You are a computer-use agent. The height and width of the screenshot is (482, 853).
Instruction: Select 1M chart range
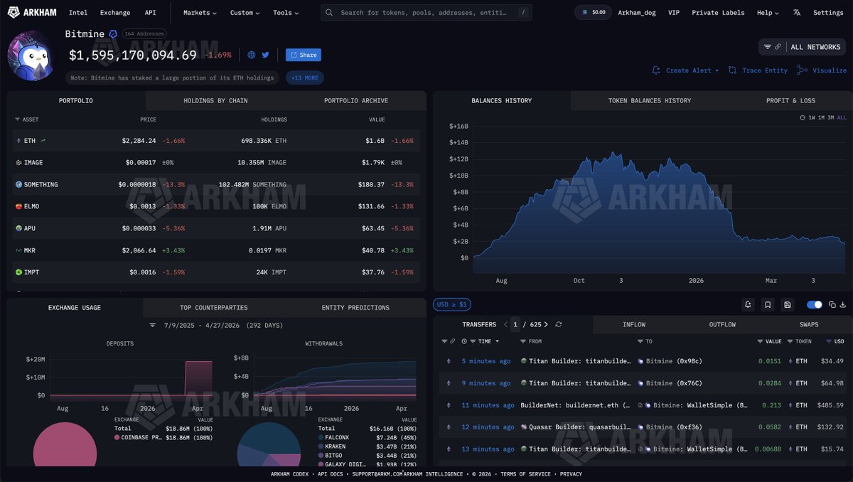(x=821, y=117)
